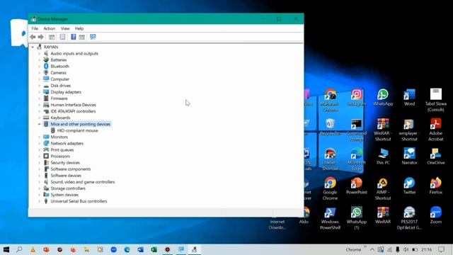Click the Word desktop shortcut
Screen dimensions: 453x255
(409, 98)
